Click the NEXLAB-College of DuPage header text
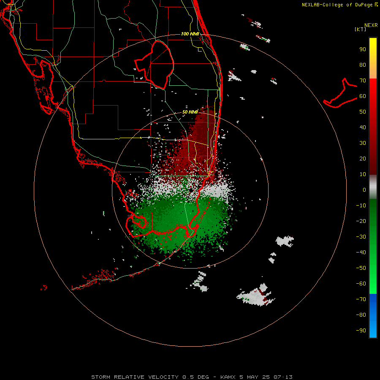Screen dimensions: 380x380 (339, 5)
